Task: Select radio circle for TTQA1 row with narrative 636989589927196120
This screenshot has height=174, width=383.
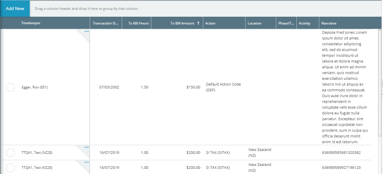Action: (x=10, y=168)
